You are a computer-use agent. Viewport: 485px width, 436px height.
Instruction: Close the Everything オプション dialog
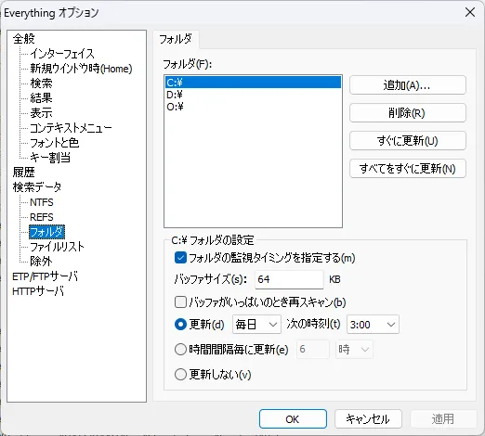point(470,12)
